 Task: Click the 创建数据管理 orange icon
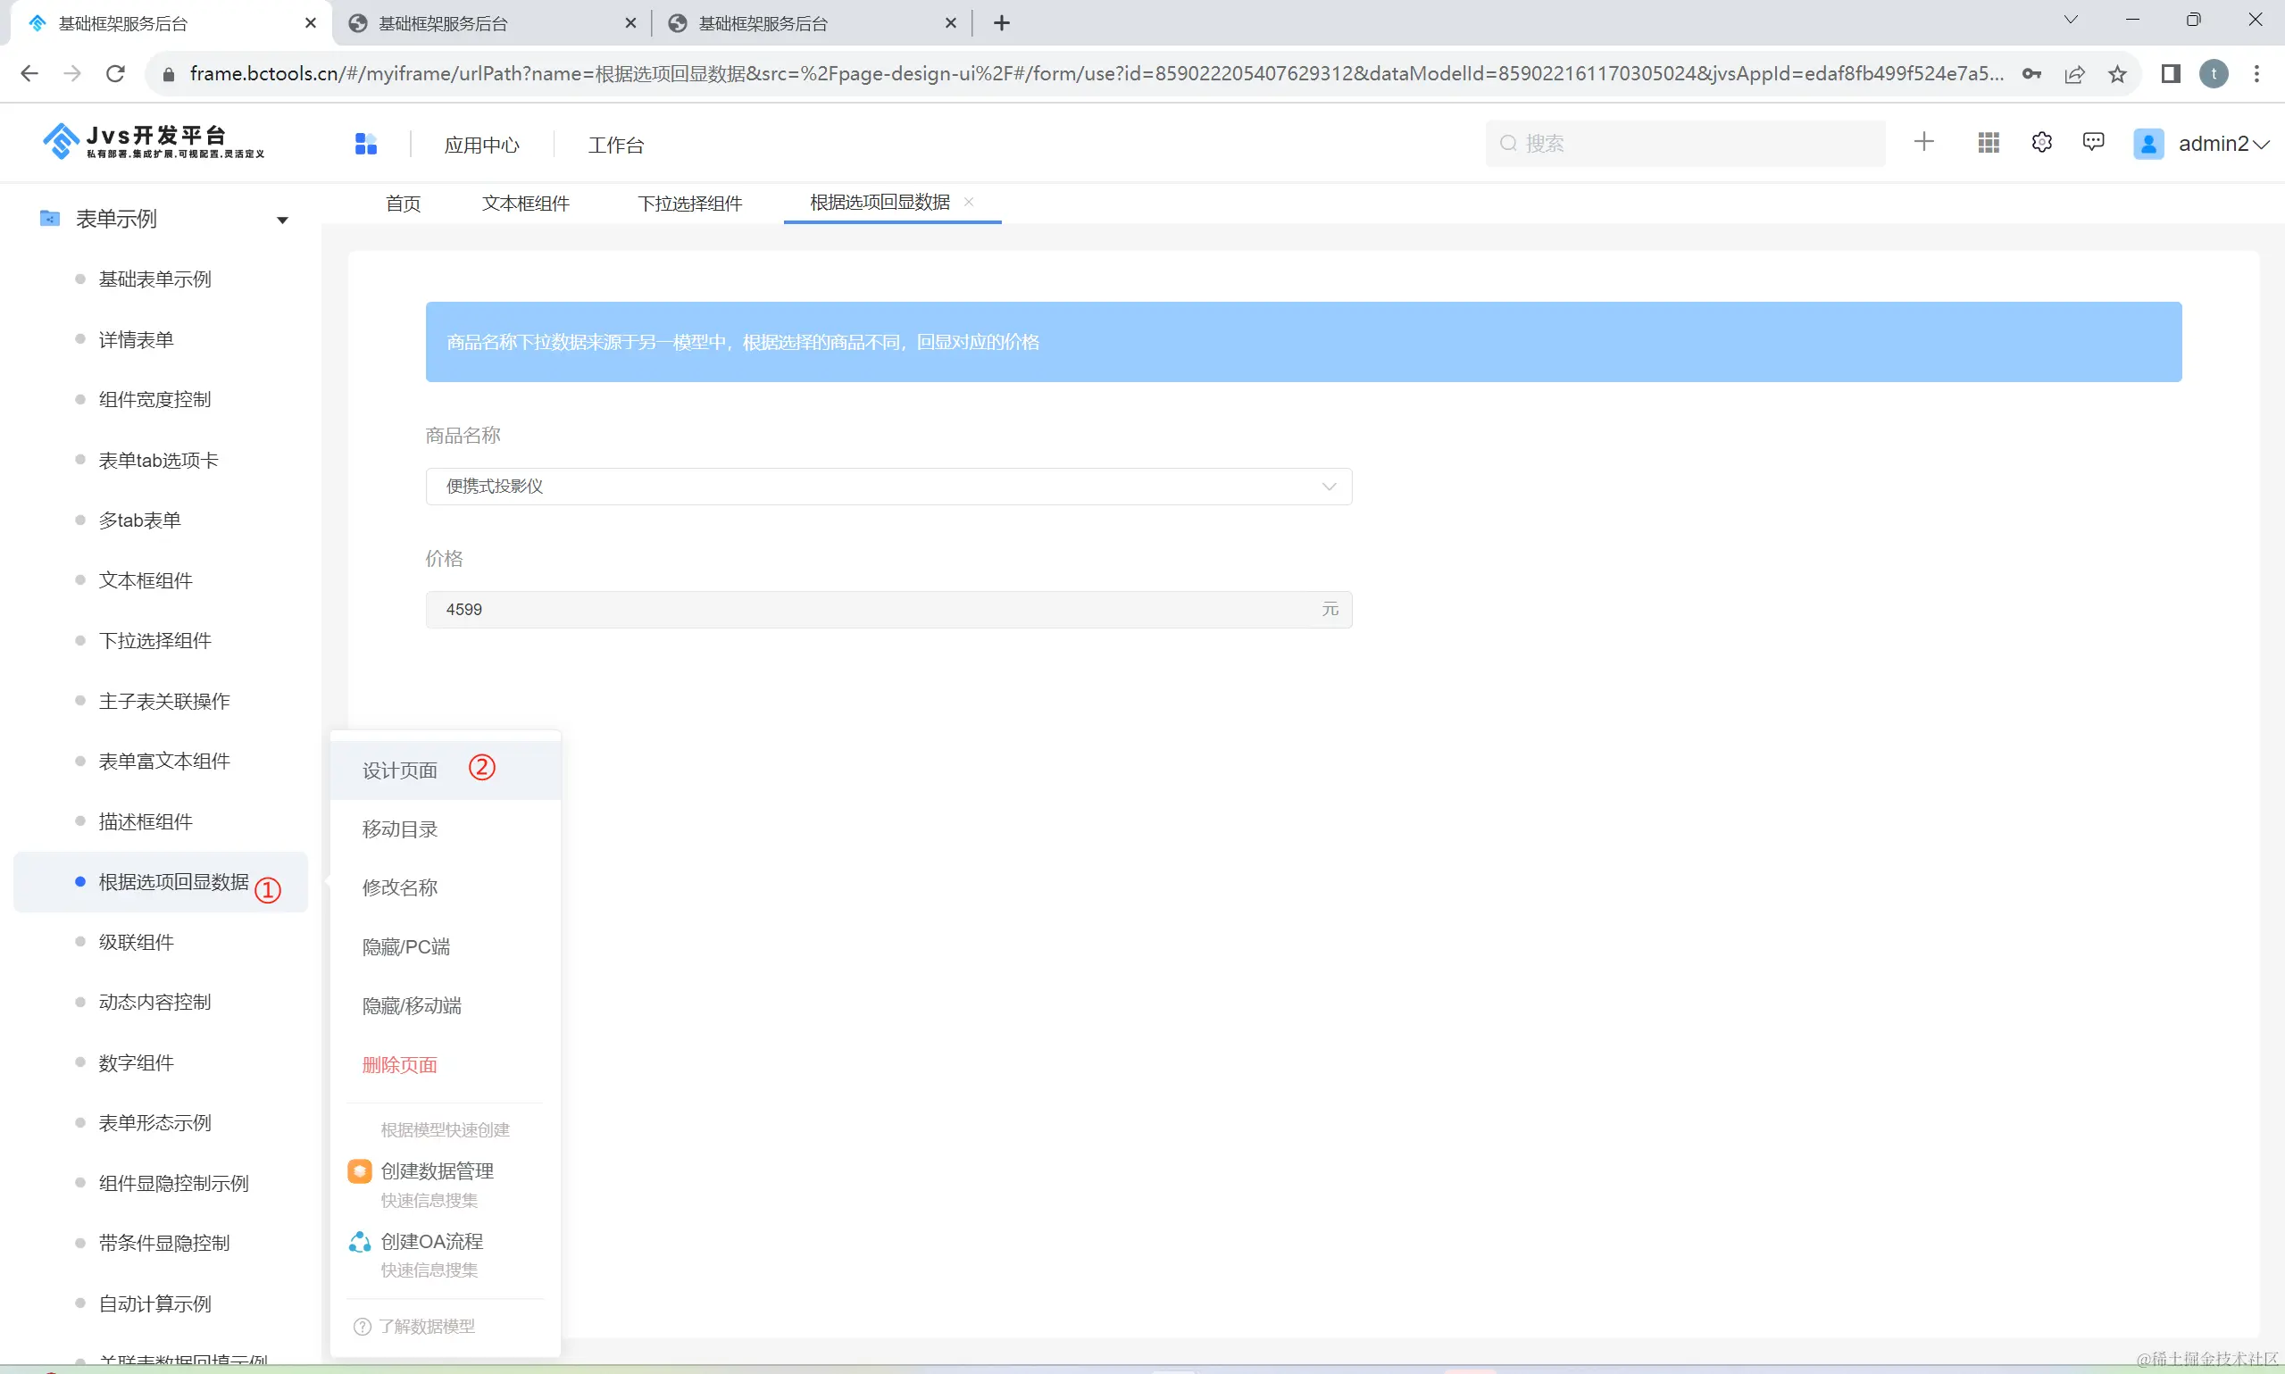359,1171
